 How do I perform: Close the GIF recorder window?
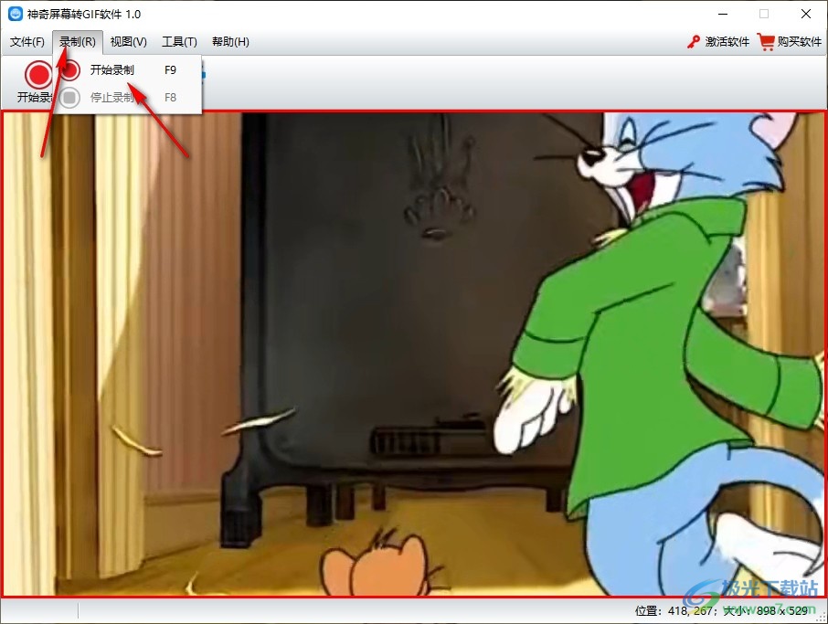coord(806,14)
